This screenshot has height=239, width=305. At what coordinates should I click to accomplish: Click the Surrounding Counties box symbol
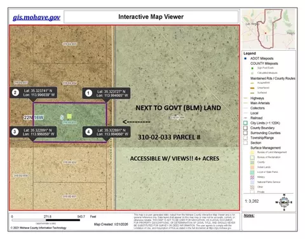[x=245, y=133]
